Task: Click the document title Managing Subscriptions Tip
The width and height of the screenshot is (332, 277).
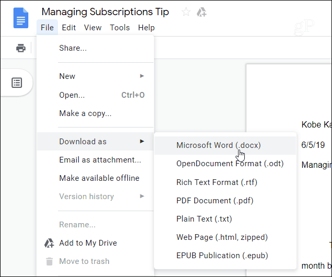Action: (105, 12)
